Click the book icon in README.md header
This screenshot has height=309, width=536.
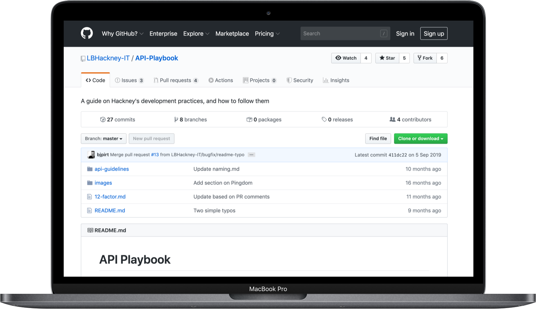pos(90,230)
